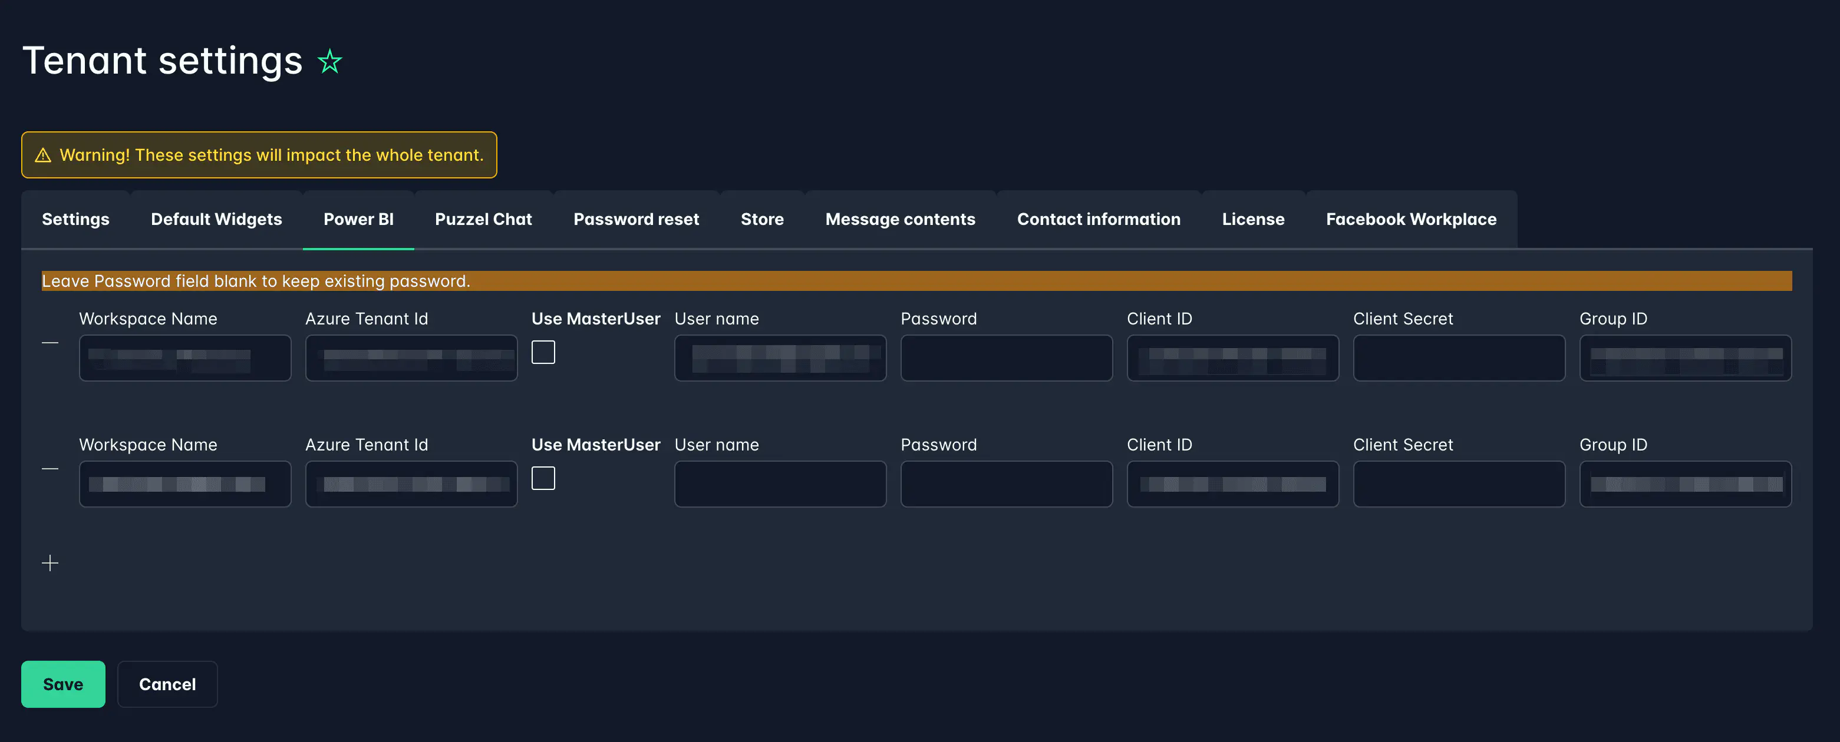Add a new workspace row with plus icon

coord(50,564)
